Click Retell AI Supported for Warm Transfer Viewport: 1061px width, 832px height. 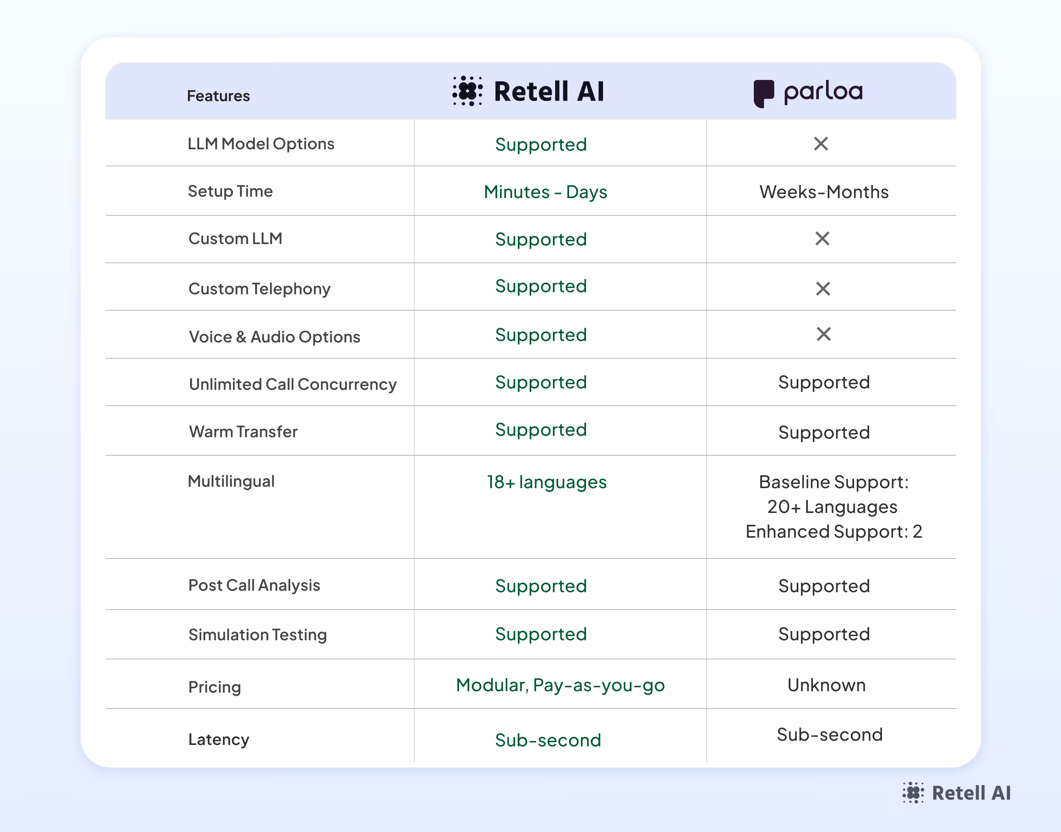(540, 430)
